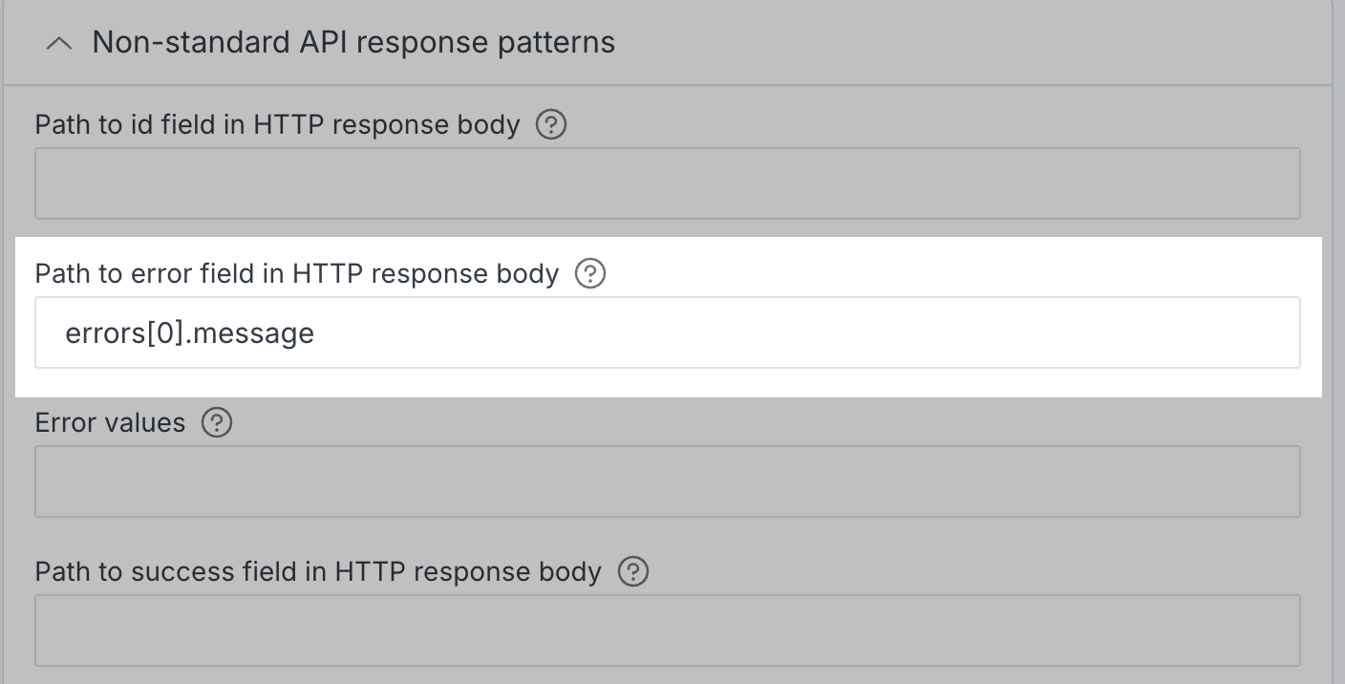Click the Non-standard API response patterns header title

coord(353,42)
